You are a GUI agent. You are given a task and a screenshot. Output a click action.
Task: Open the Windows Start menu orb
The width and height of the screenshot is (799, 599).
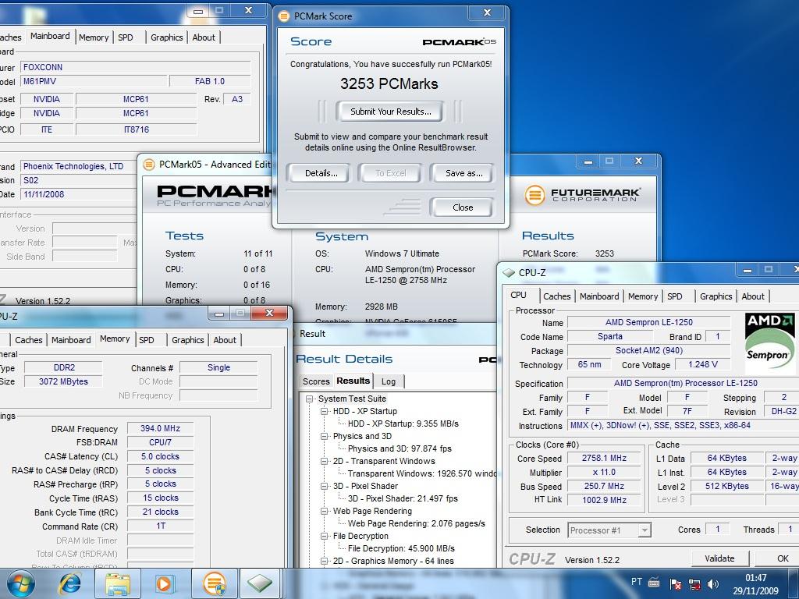21,583
